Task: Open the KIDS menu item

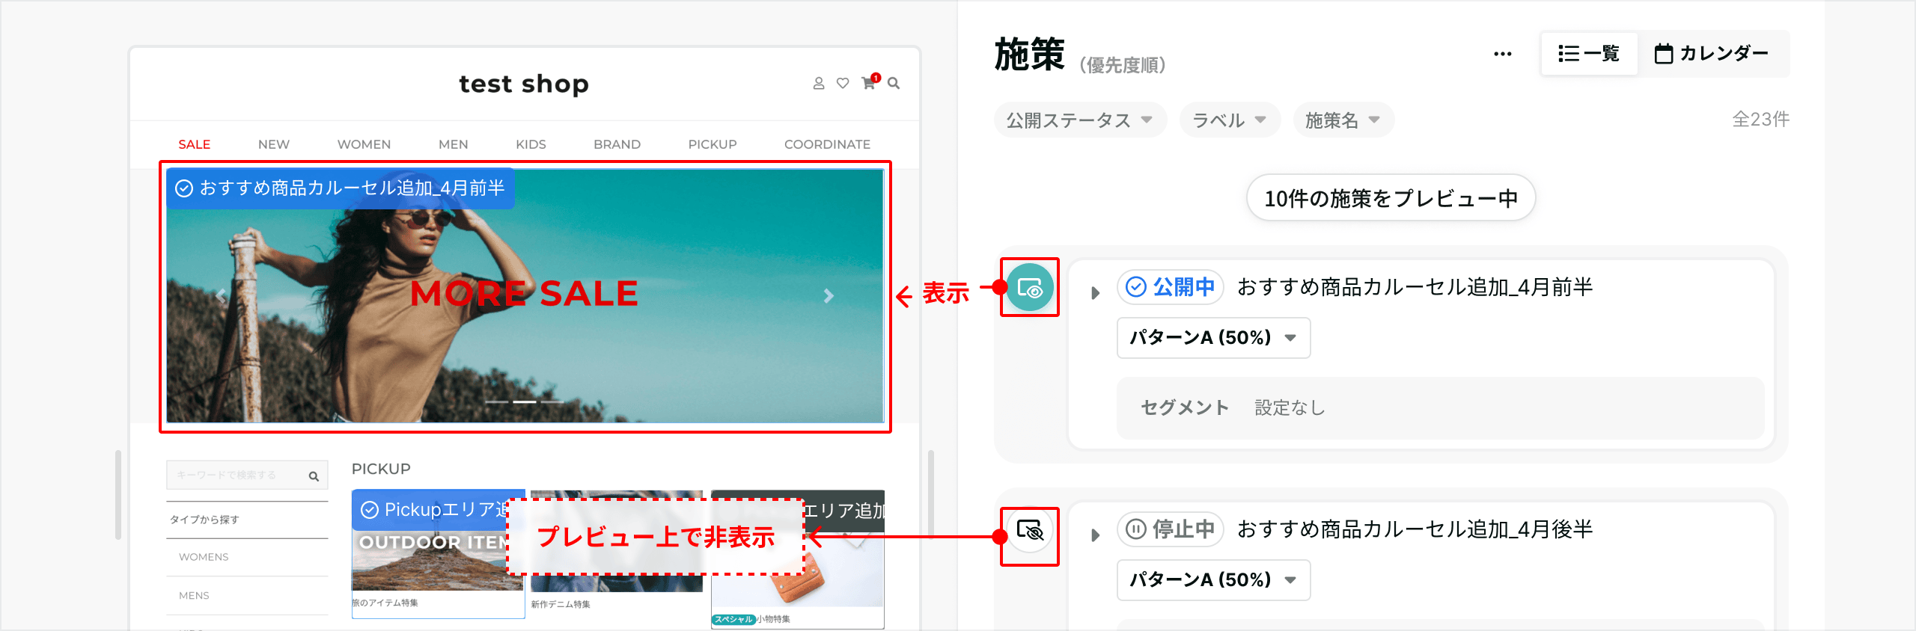Action: [x=531, y=144]
